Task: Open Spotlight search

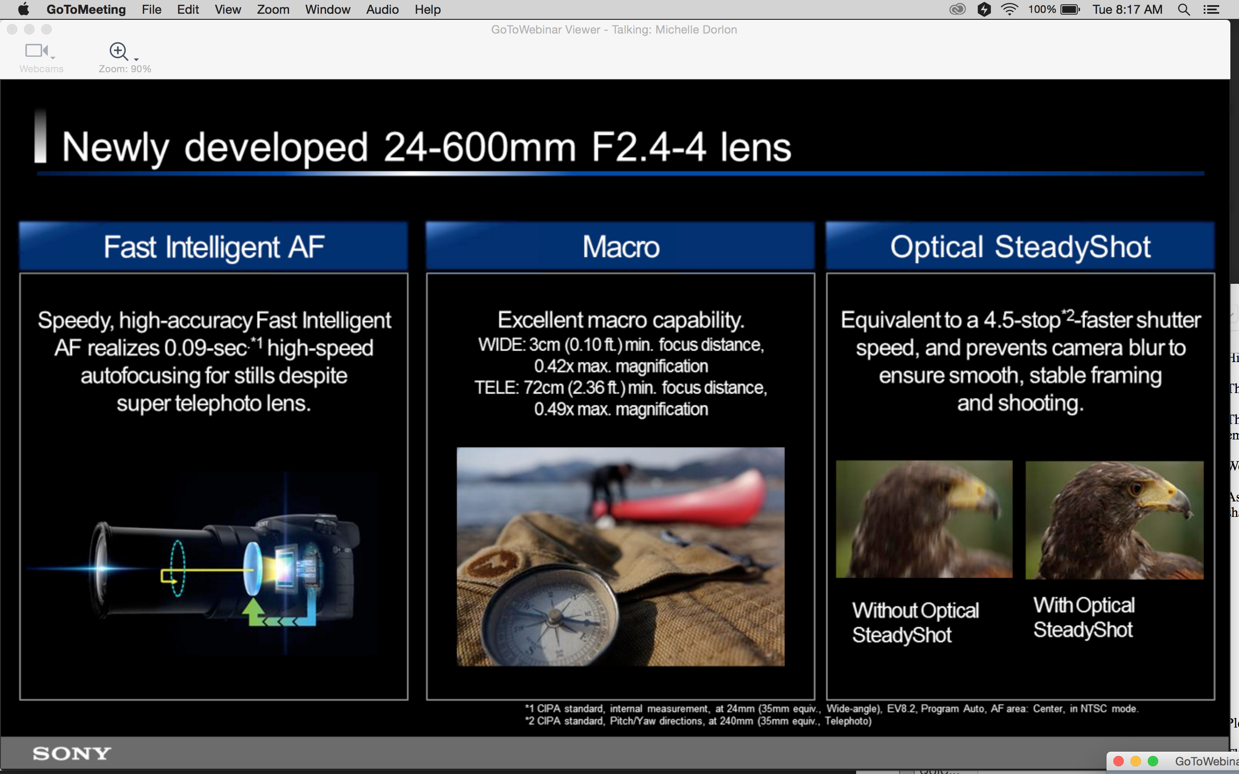Action: point(1184,9)
